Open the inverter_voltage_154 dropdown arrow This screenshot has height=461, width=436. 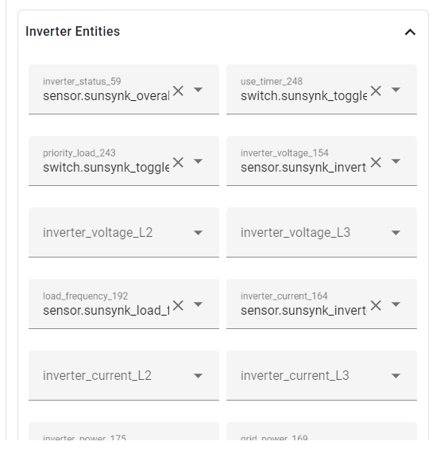395,161
